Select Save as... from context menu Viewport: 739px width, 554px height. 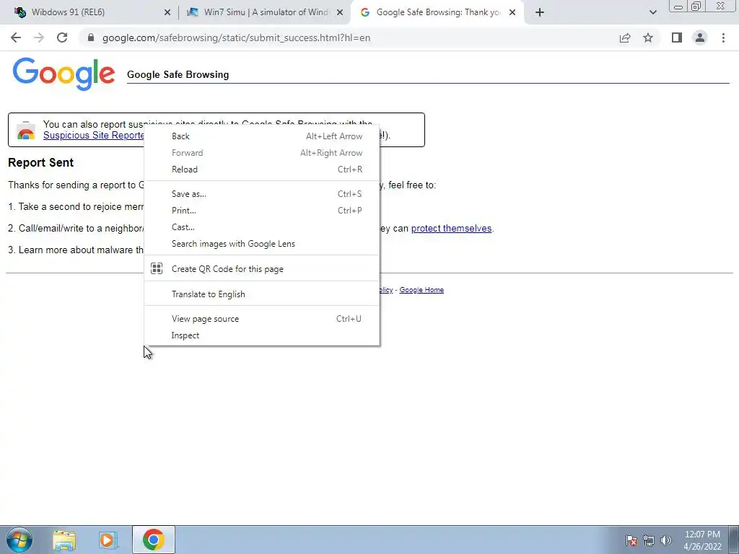coord(261,193)
